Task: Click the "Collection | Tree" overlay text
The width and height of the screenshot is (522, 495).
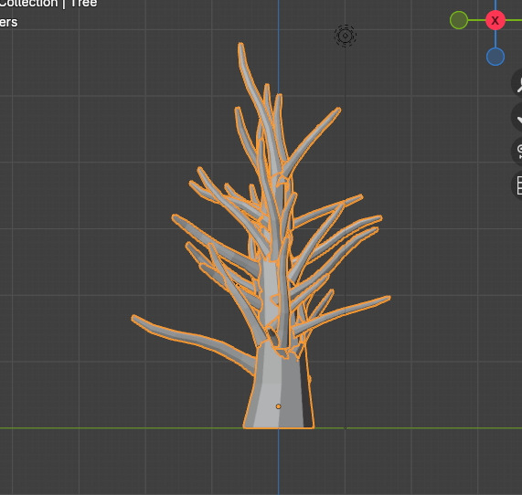Action: click(48, 4)
